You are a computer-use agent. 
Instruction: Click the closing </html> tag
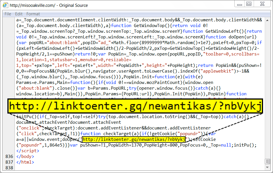point(25,162)
